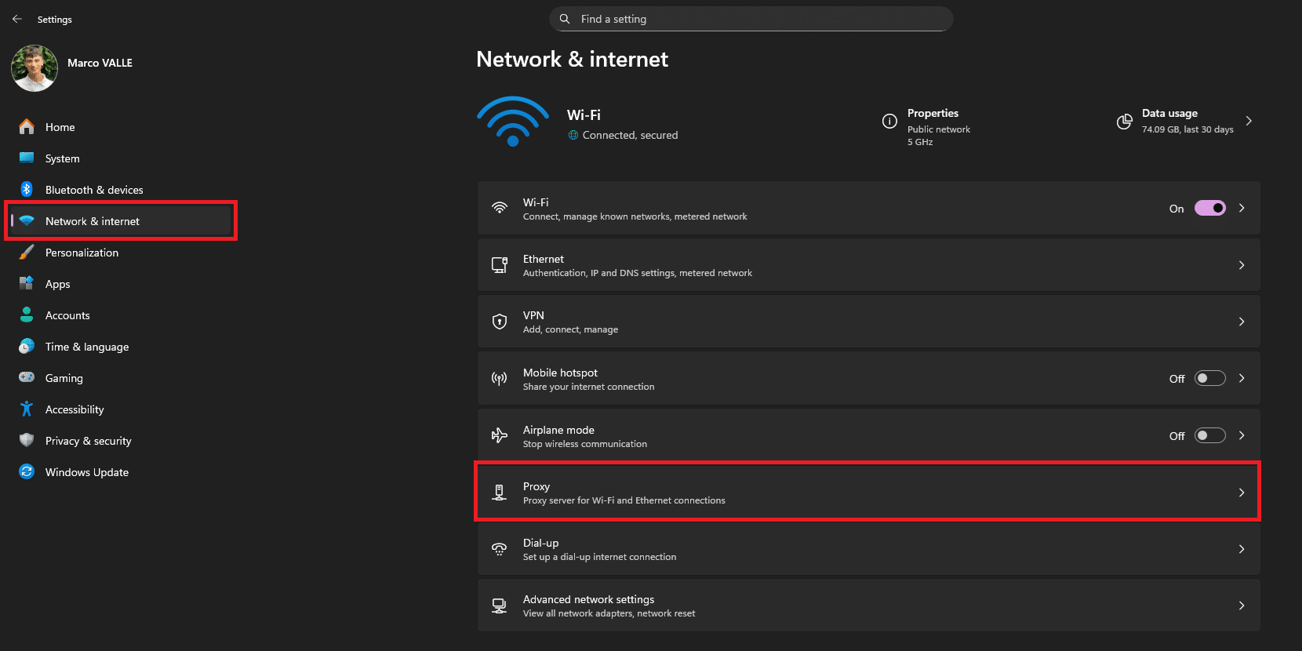Open Proxy settings via its chevron
This screenshot has height=651, width=1302.
[1242, 493]
